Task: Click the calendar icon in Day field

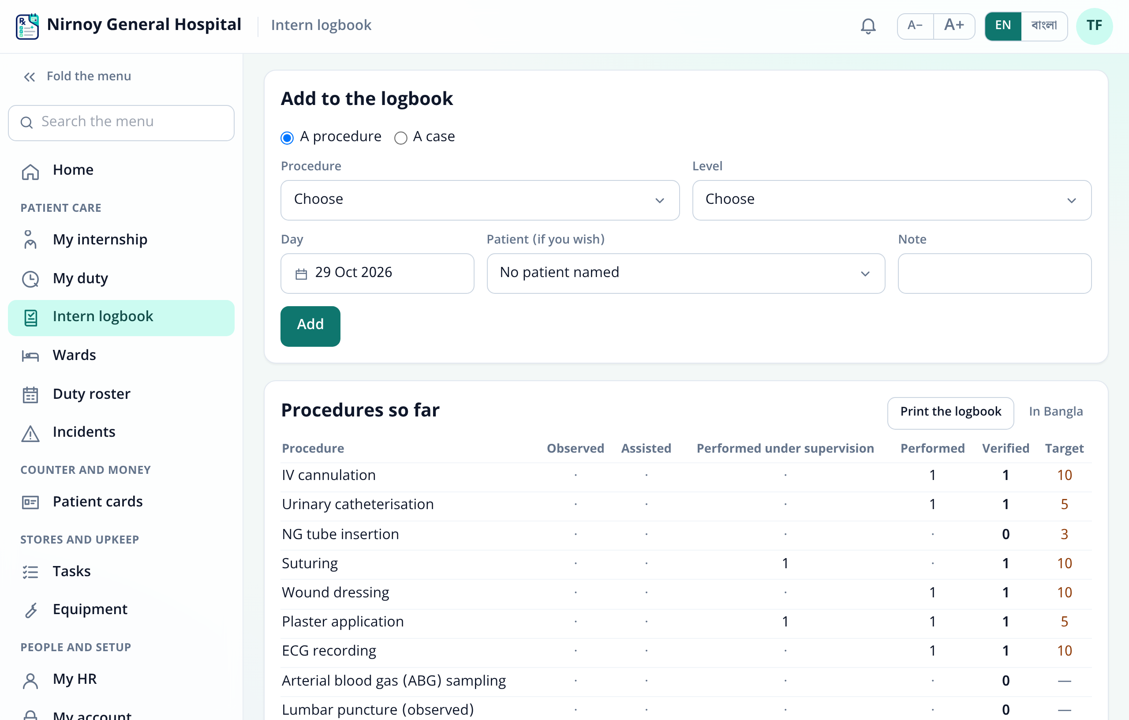Action: coord(301,274)
